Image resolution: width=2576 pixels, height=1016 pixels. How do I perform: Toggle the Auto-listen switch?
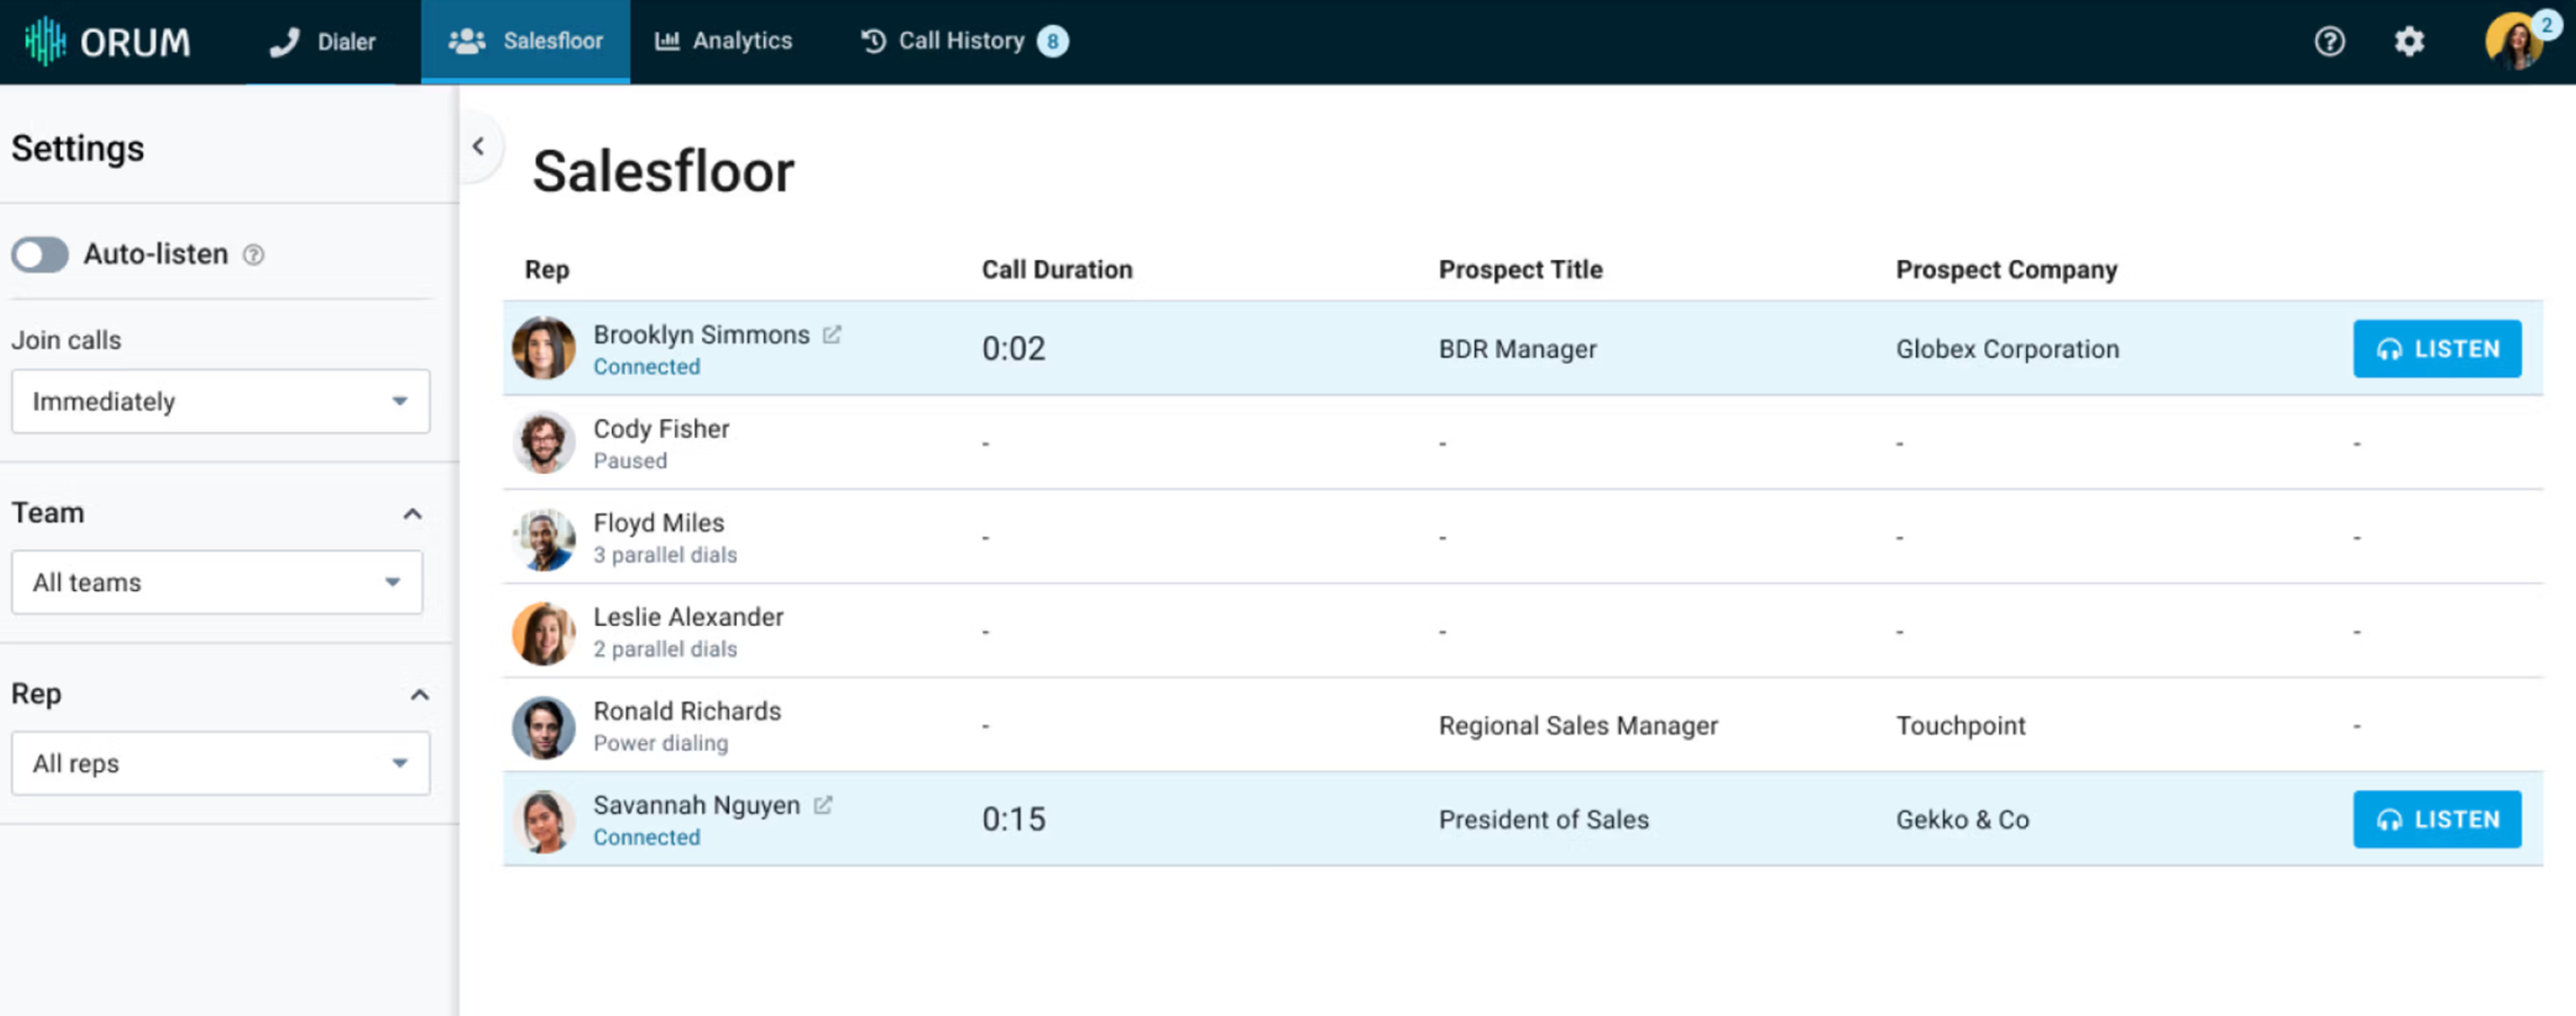(40, 255)
